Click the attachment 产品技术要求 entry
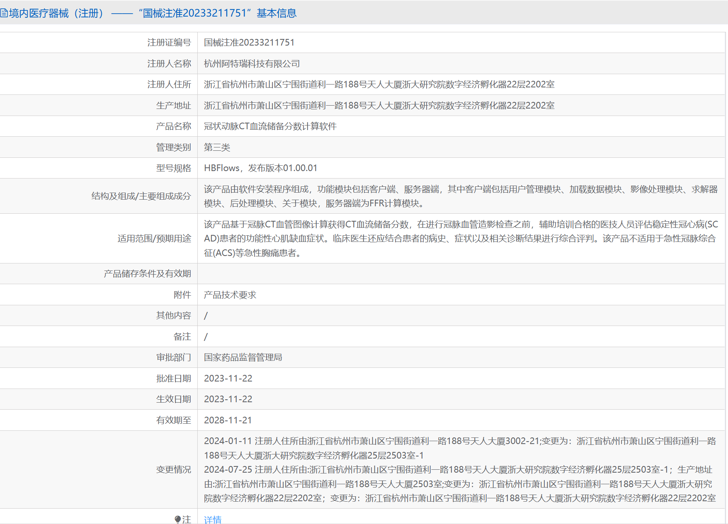The image size is (728, 524). click(230, 295)
